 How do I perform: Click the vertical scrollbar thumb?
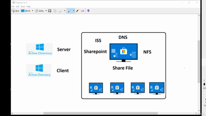[x=199, y=62]
